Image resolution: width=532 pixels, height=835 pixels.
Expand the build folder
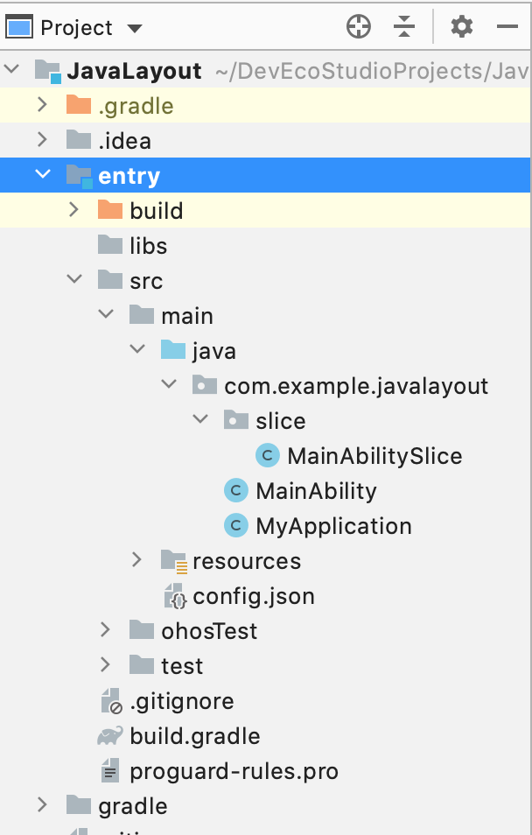click(73, 211)
